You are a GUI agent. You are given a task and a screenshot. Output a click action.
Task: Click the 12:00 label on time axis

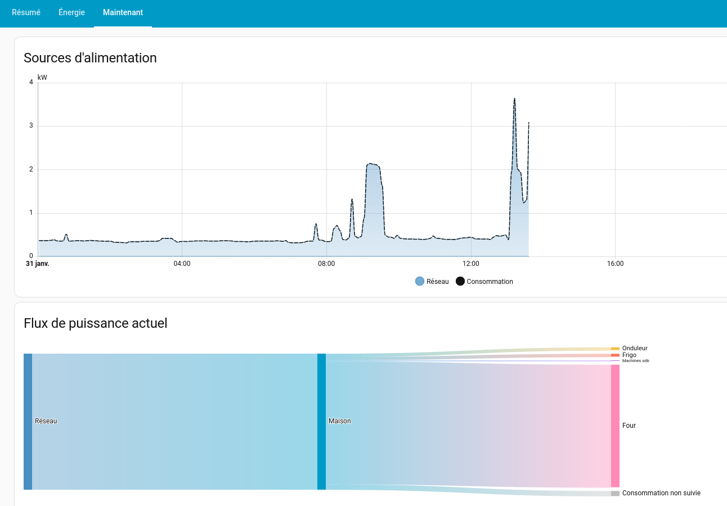[471, 264]
